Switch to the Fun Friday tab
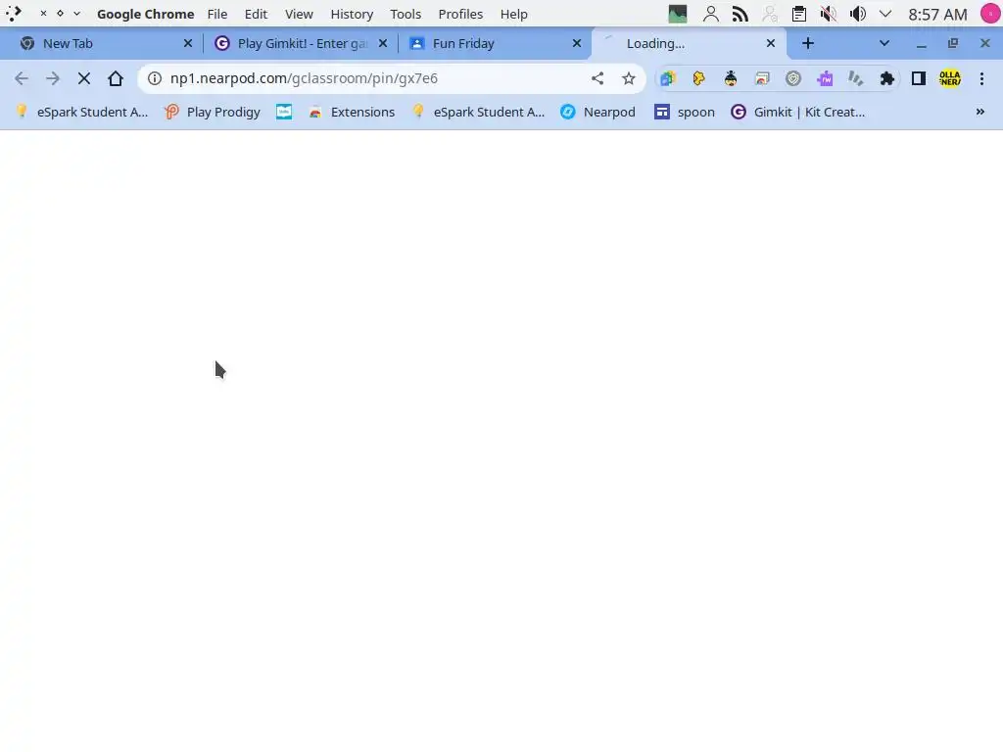This screenshot has height=752, width=1003. pyautogui.click(x=493, y=43)
